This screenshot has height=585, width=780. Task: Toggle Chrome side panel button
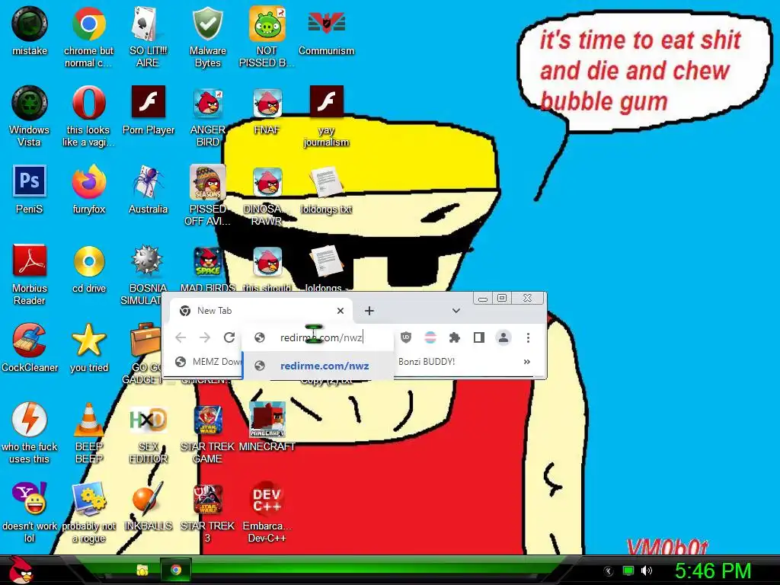(x=479, y=337)
